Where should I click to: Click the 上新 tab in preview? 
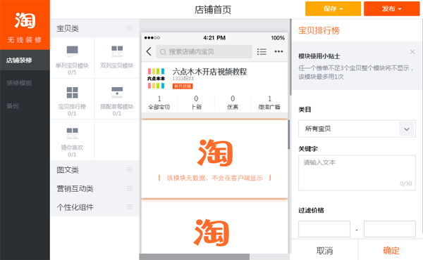coord(196,103)
